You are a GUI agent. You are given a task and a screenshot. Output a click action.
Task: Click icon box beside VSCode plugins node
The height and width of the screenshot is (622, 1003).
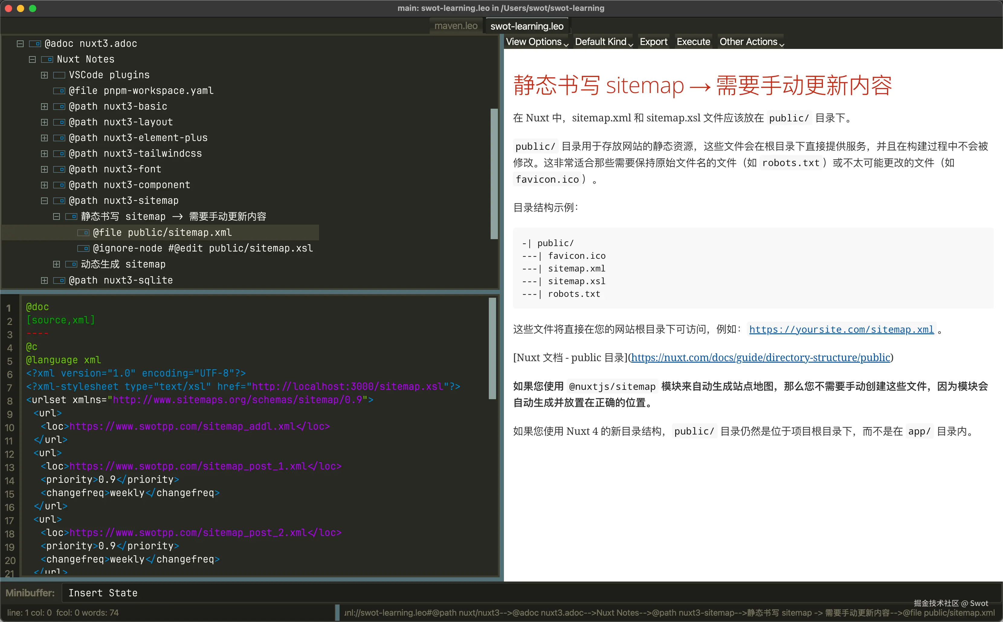(x=59, y=75)
